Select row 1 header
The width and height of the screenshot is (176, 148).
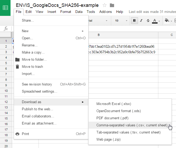6,41
